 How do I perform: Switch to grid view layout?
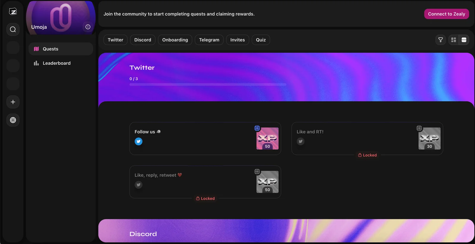click(454, 40)
